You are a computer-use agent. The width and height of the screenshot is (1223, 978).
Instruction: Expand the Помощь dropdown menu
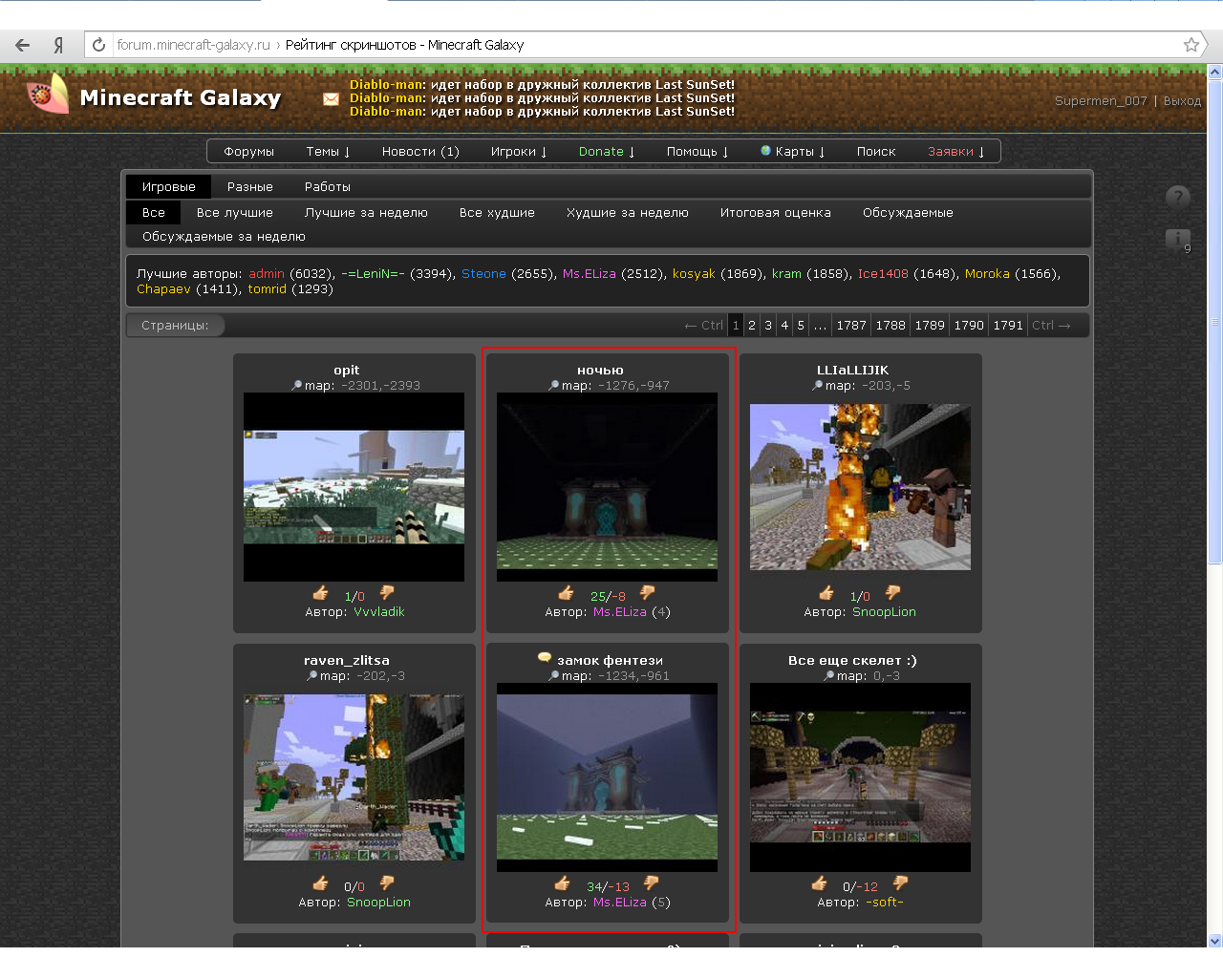click(x=697, y=152)
